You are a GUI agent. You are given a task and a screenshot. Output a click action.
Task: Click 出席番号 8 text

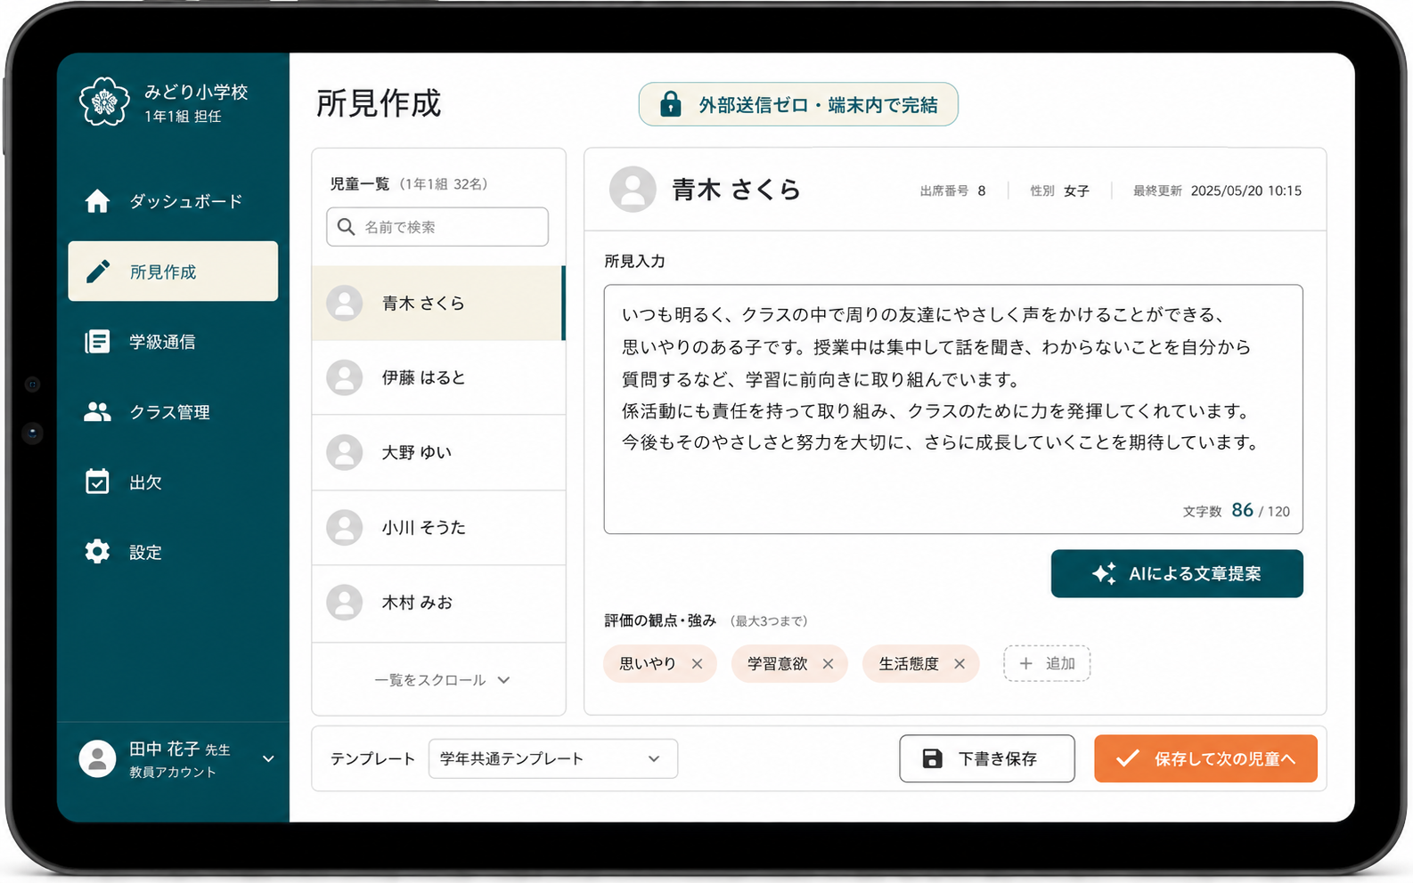point(952,190)
